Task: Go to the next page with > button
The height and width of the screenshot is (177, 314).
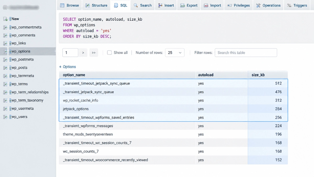Action: [x=83, y=52]
